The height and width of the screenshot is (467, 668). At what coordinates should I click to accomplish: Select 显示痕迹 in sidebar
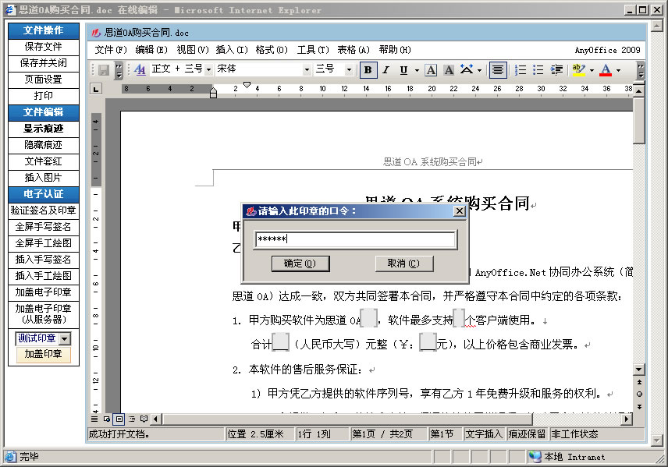44,129
